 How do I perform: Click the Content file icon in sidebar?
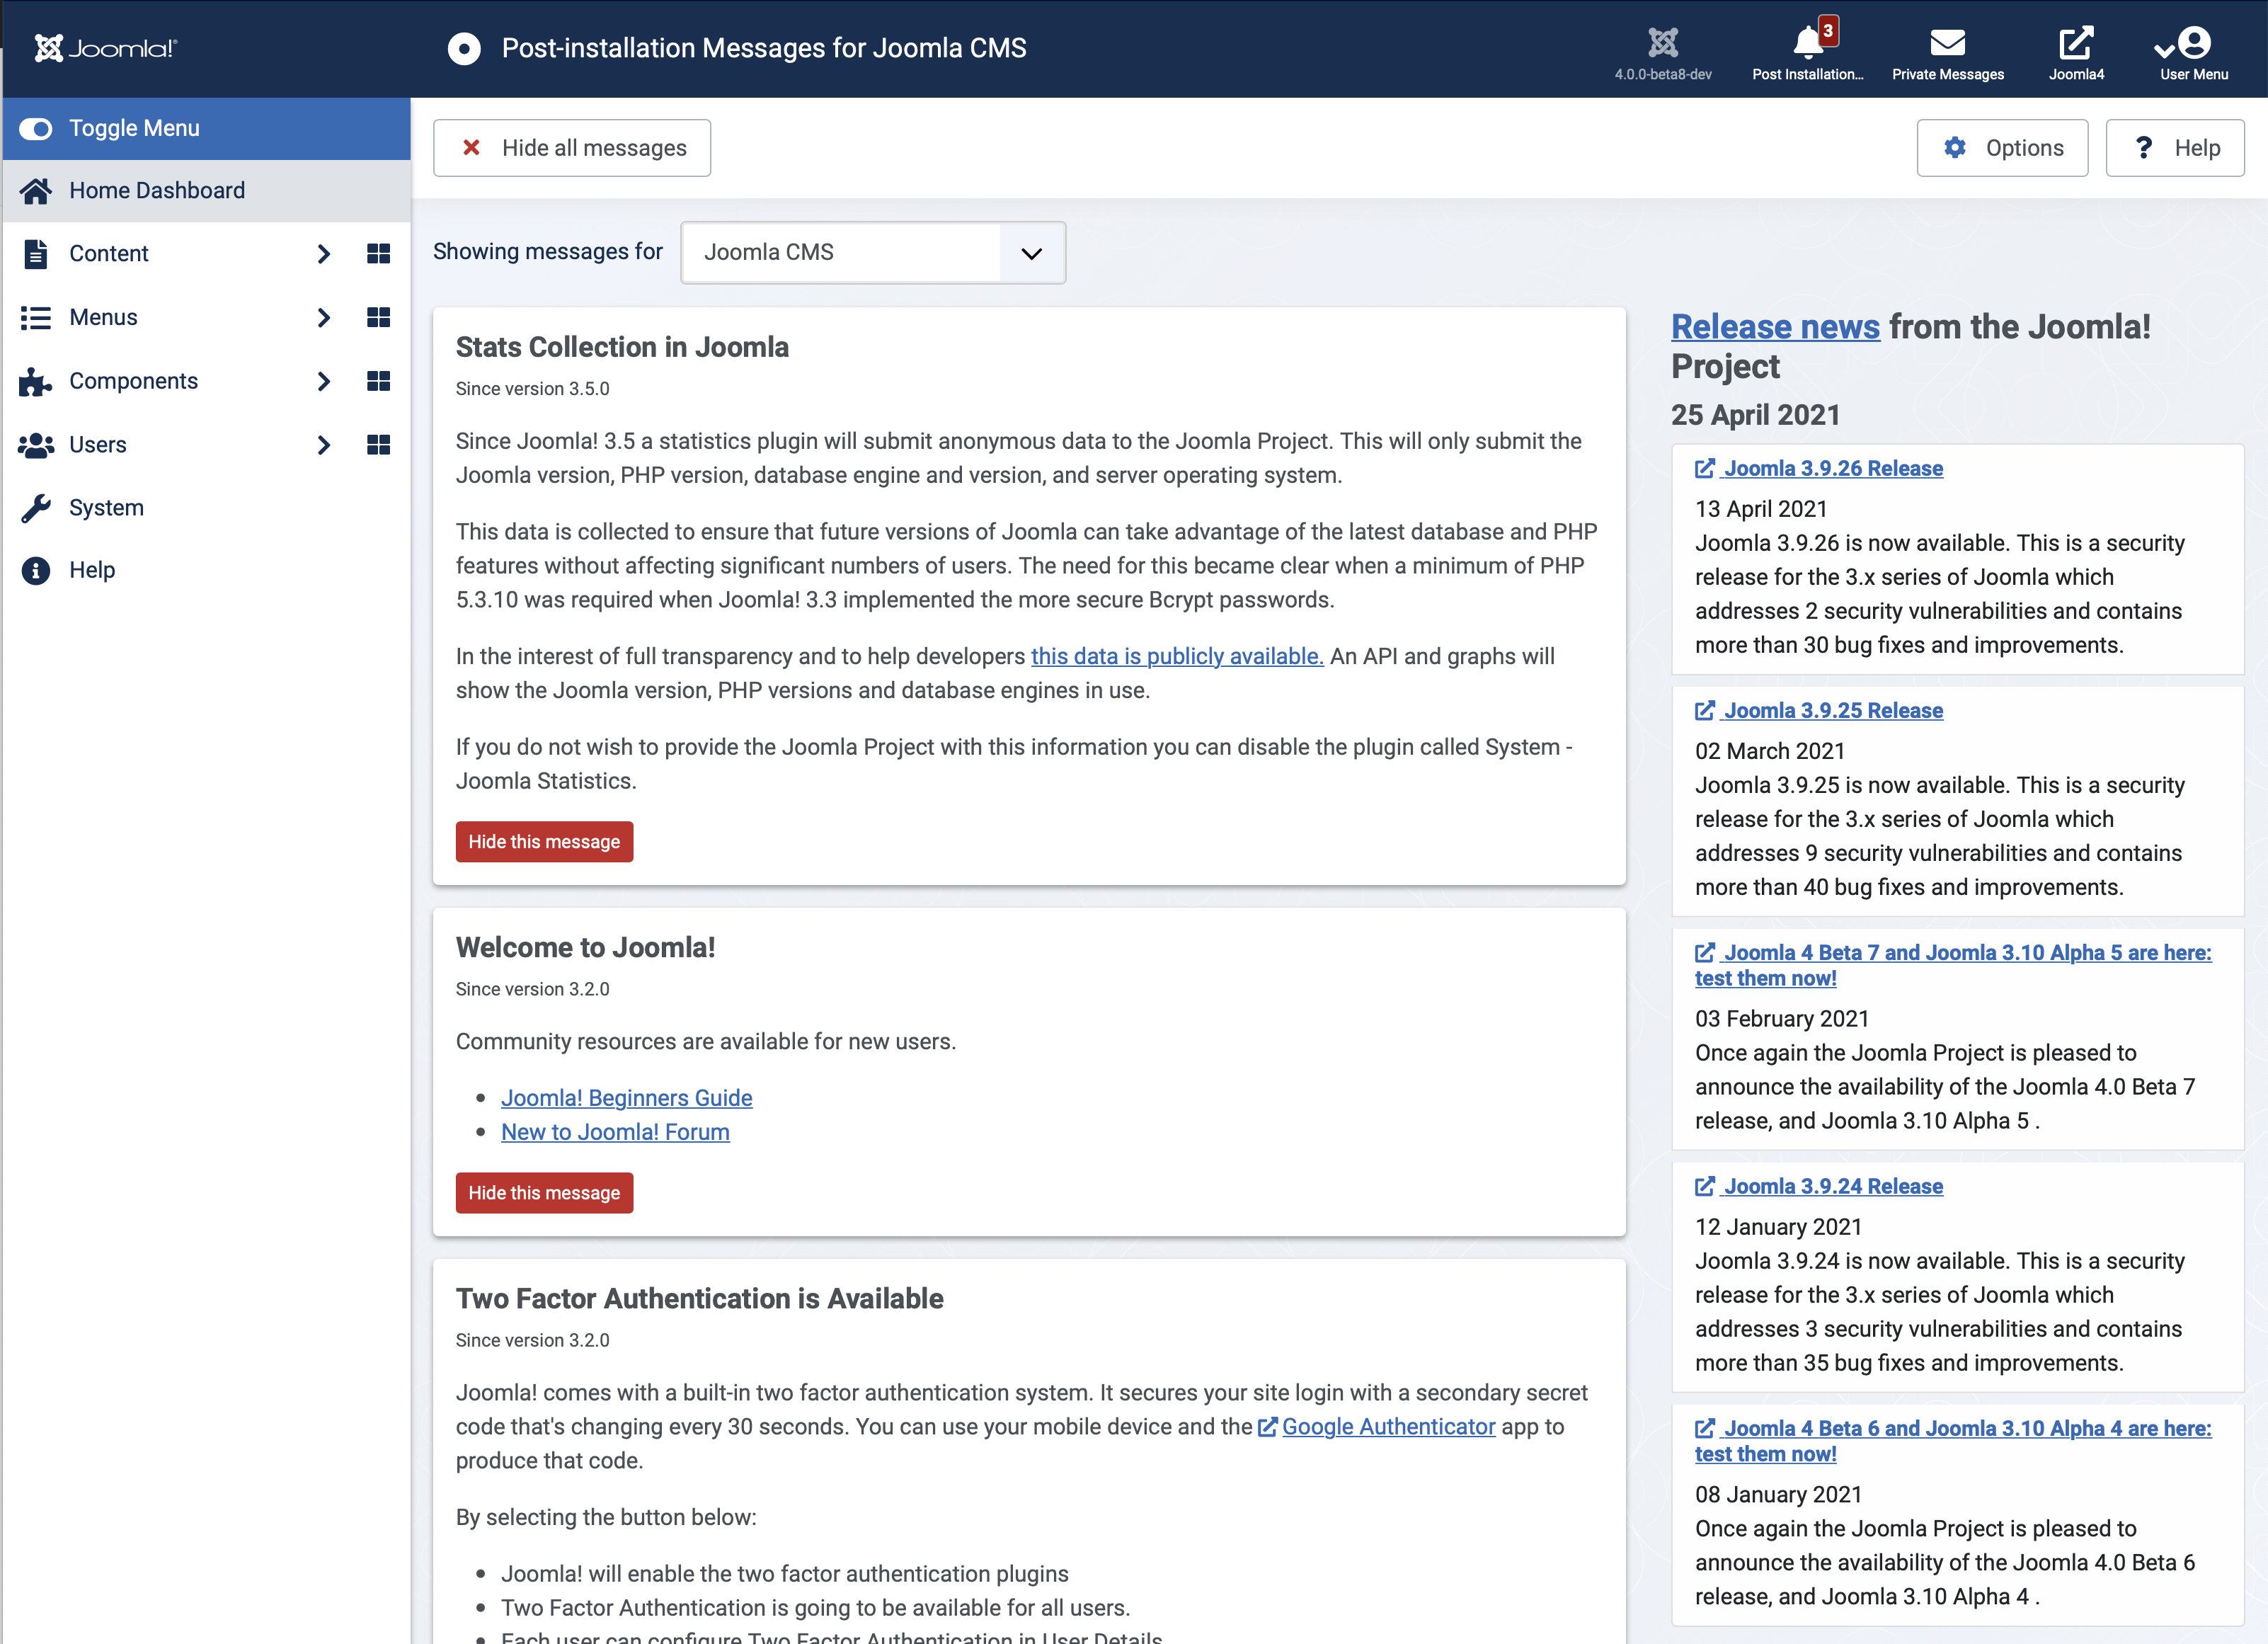pos(36,254)
